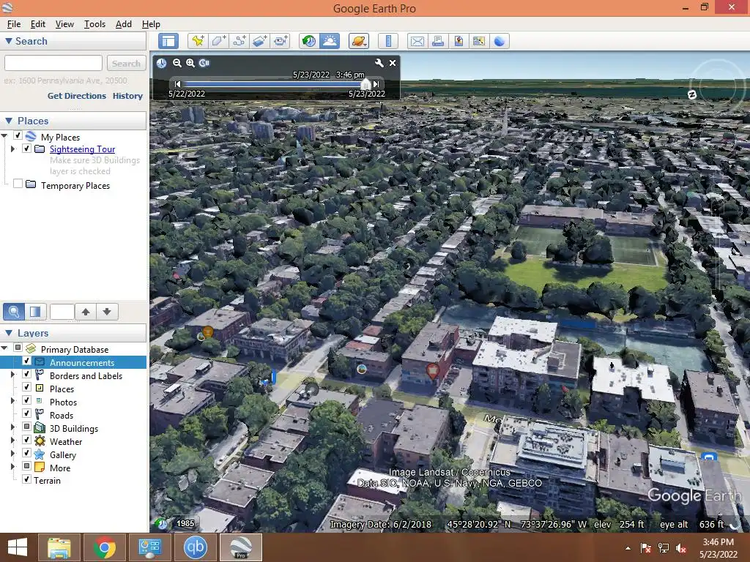Click the search places magnifier button
Viewport: 750px width, 562px height.
pyautogui.click(x=14, y=312)
